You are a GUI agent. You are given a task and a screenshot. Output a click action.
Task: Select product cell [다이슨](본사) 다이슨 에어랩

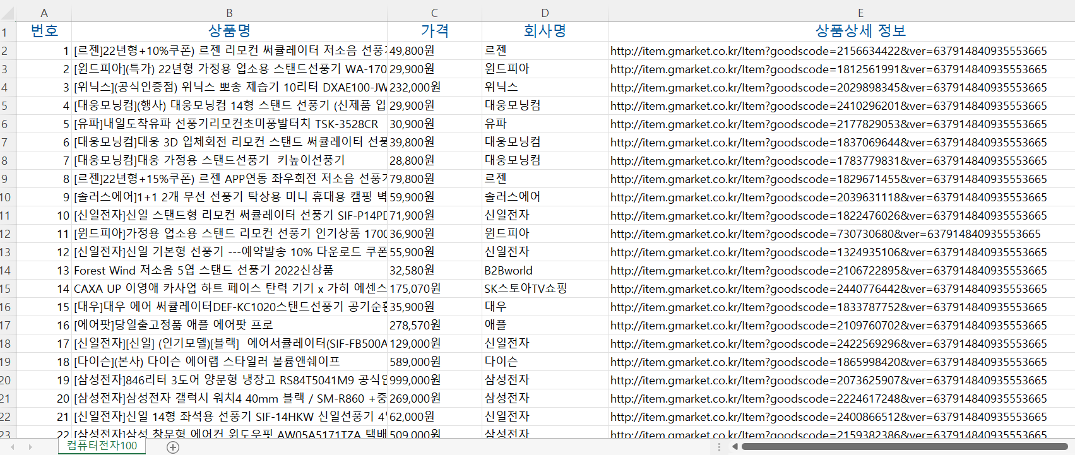tap(229, 362)
